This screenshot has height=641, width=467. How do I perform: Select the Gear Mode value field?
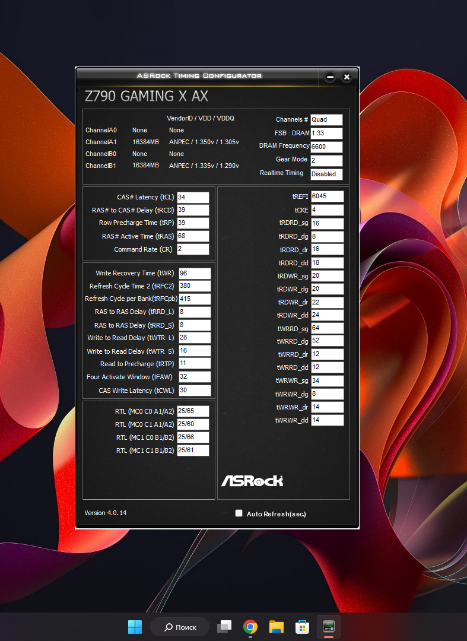[x=326, y=160]
